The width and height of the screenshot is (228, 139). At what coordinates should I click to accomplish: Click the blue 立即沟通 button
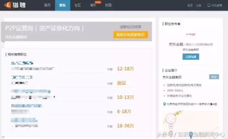(x=191, y=57)
